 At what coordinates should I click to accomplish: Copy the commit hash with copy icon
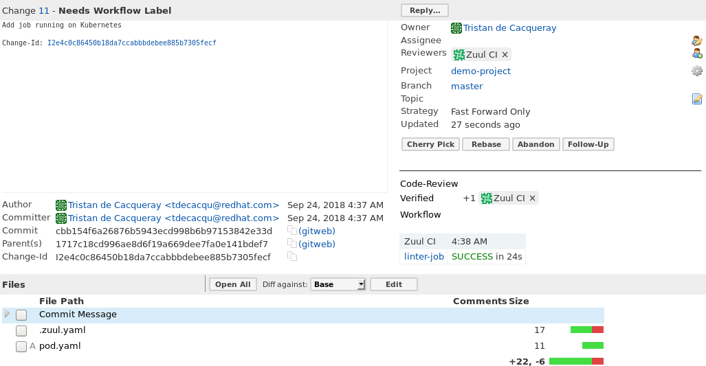click(x=291, y=231)
